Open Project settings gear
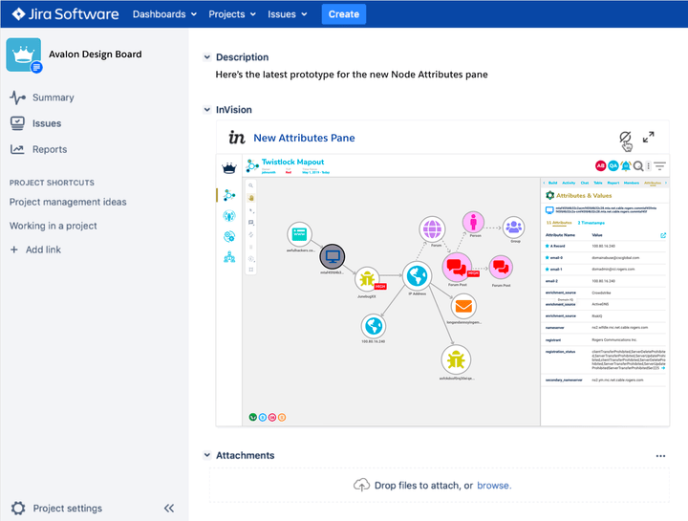The height and width of the screenshot is (521, 688). pos(18,509)
